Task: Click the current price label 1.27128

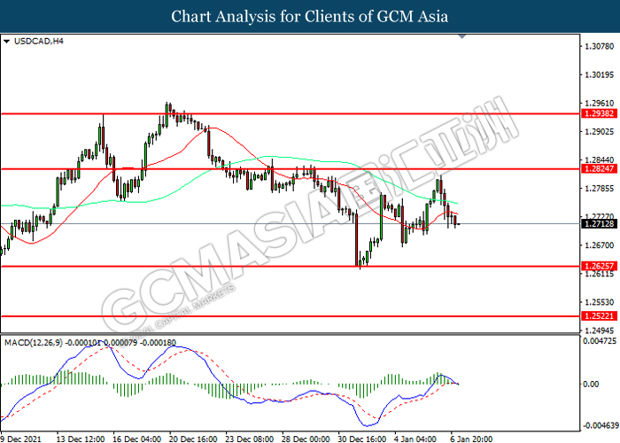Action: (599, 224)
